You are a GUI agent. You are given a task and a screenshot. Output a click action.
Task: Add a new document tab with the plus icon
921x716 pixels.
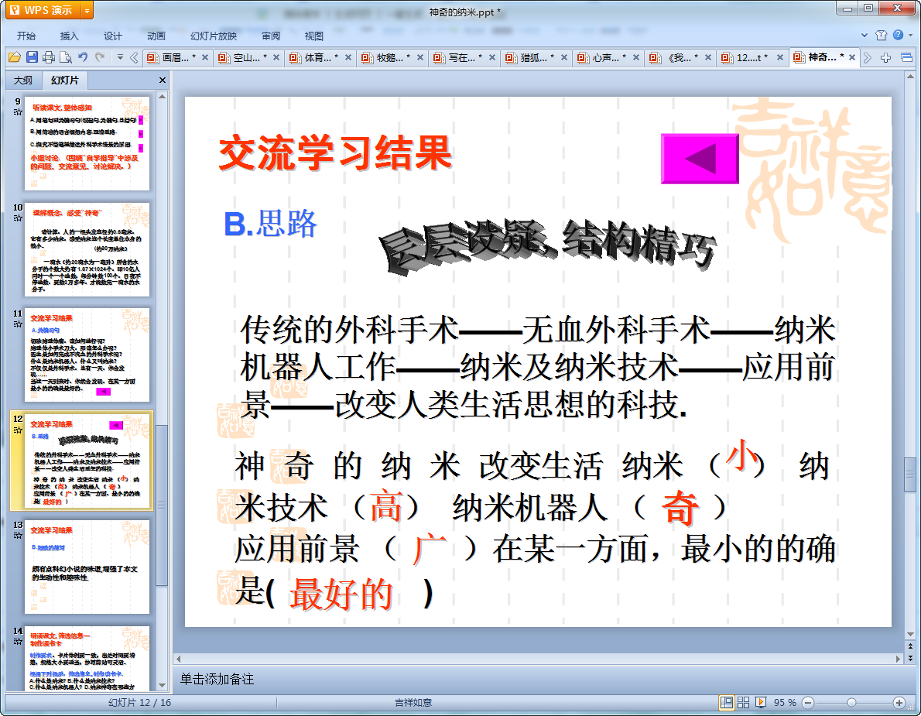[x=885, y=57]
